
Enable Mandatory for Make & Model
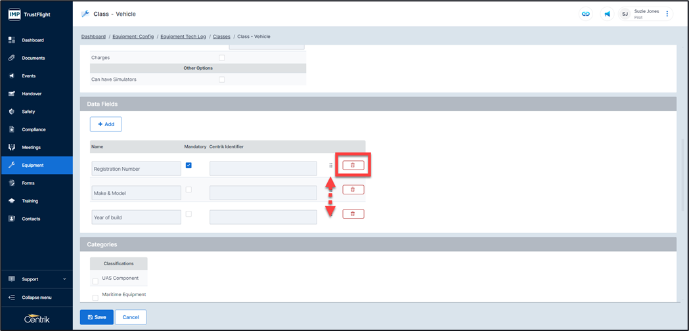pyautogui.click(x=189, y=190)
